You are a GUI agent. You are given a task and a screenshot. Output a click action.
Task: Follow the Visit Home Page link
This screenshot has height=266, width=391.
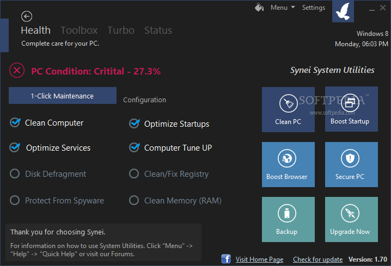[259, 259]
